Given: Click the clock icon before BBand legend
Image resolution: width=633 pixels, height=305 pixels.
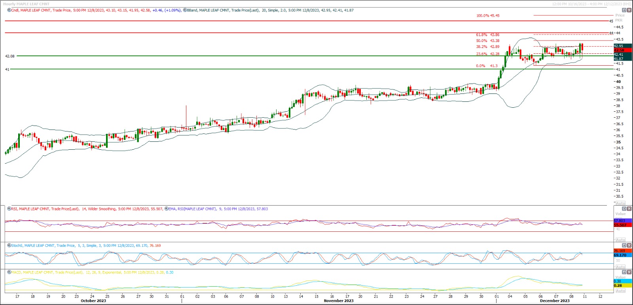Looking at the screenshot, I should (185, 10).
